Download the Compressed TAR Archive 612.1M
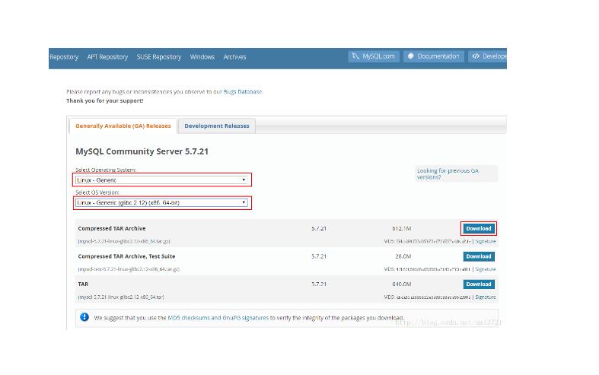The image size is (599, 375). click(x=478, y=228)
